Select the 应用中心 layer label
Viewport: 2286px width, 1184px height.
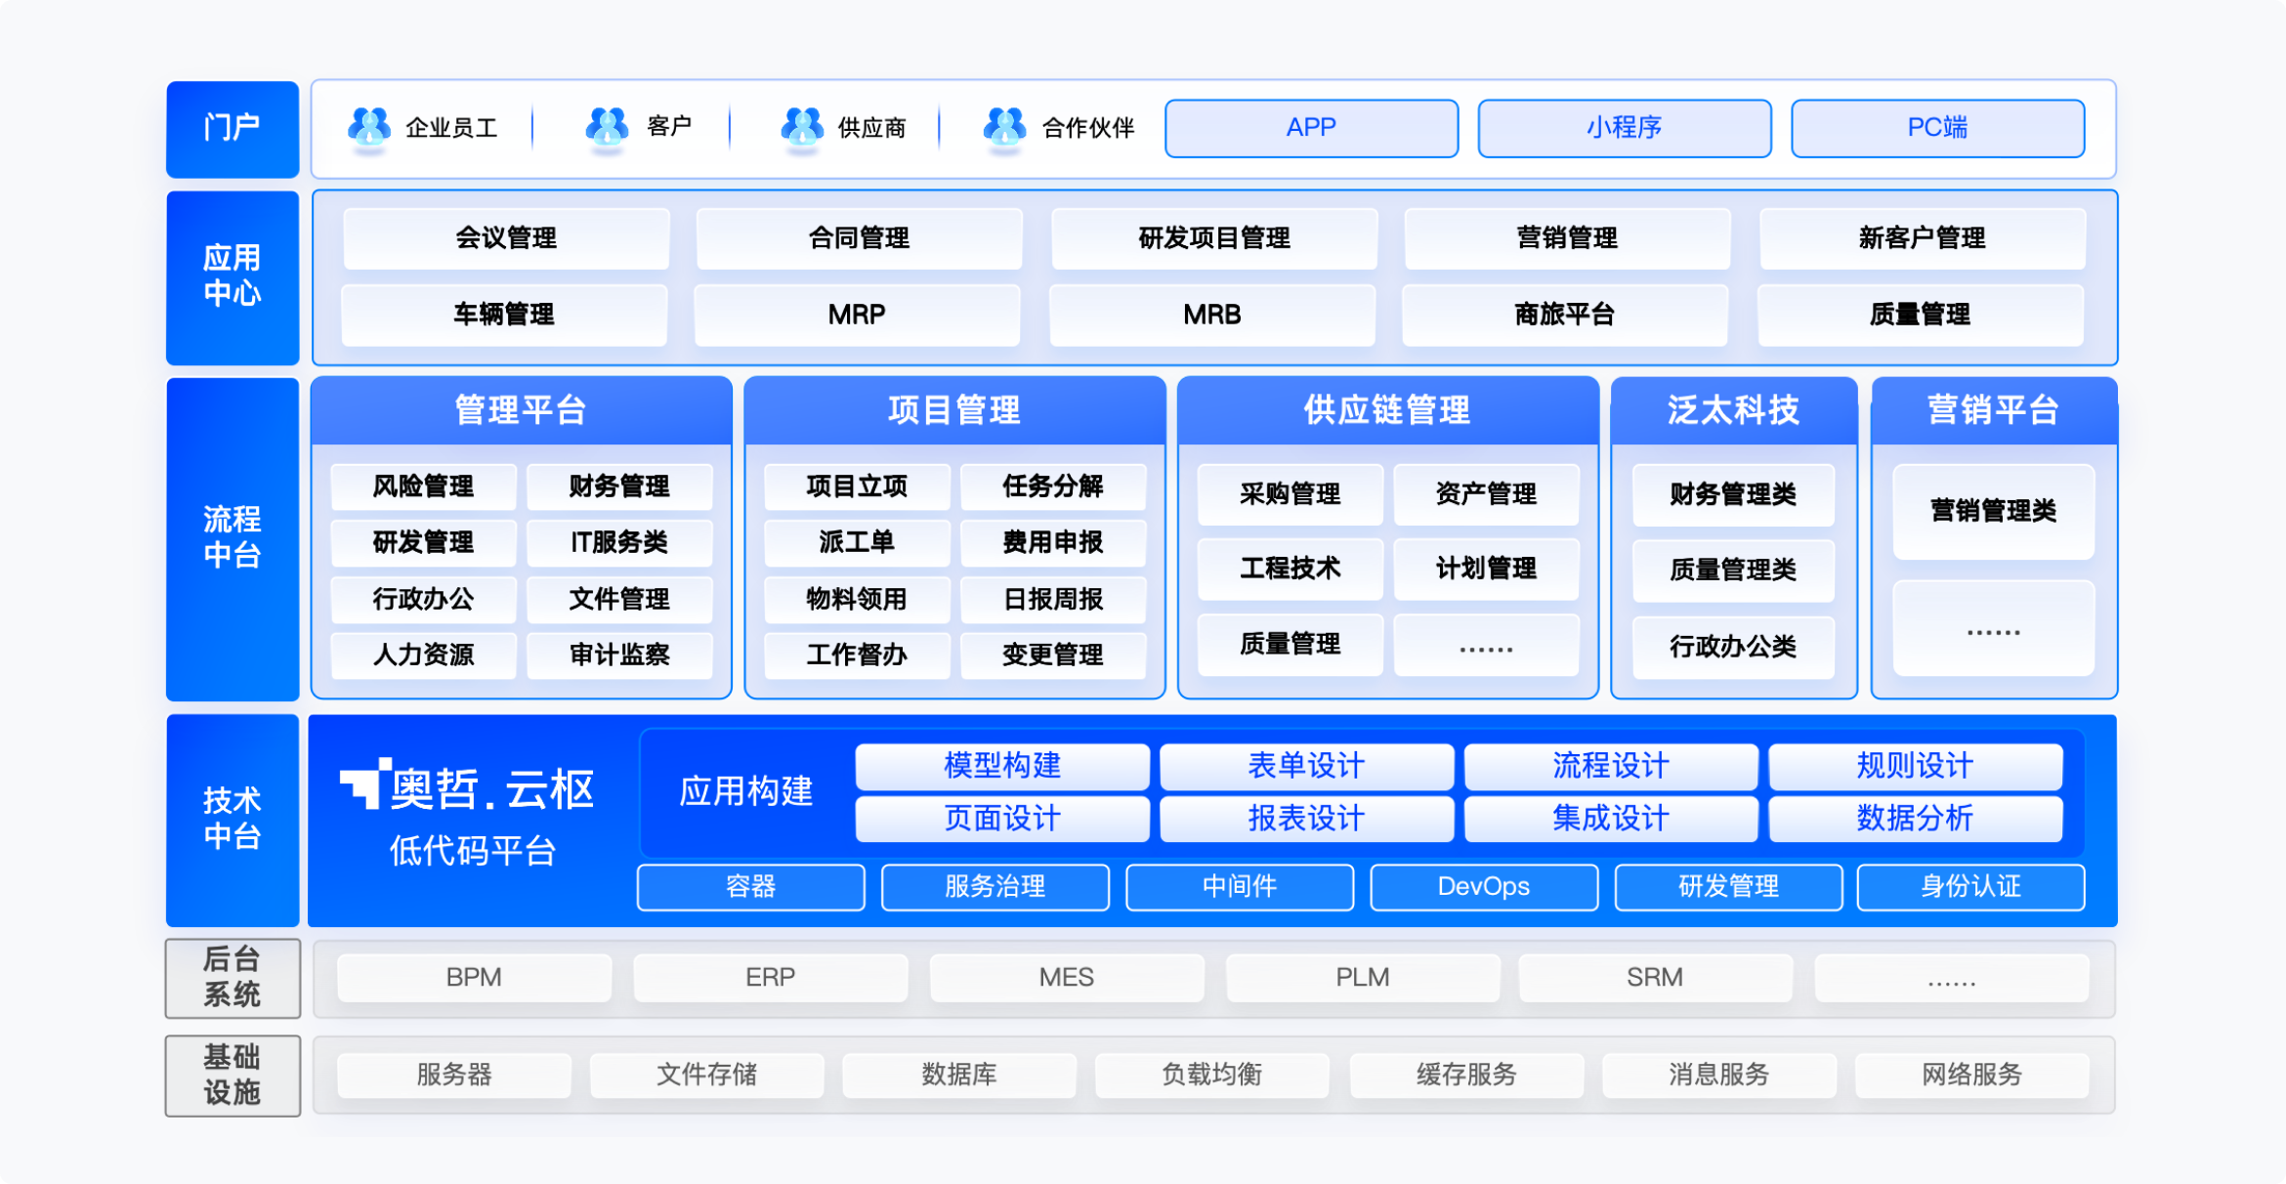pos(233,276)
